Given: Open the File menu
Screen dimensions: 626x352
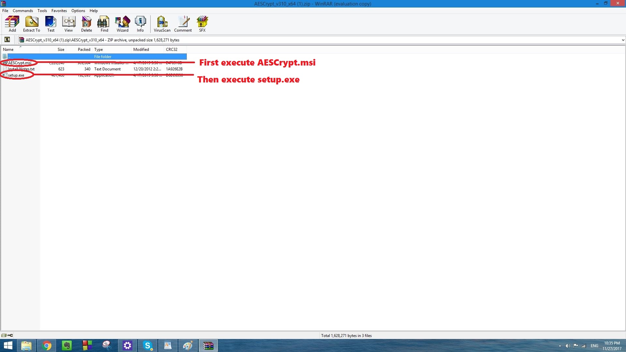Looking at the screenshot, I should click(x=5, y=10).
